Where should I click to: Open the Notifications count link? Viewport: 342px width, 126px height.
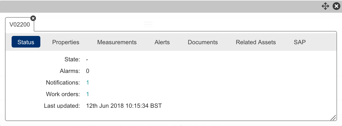coord(88,82)
